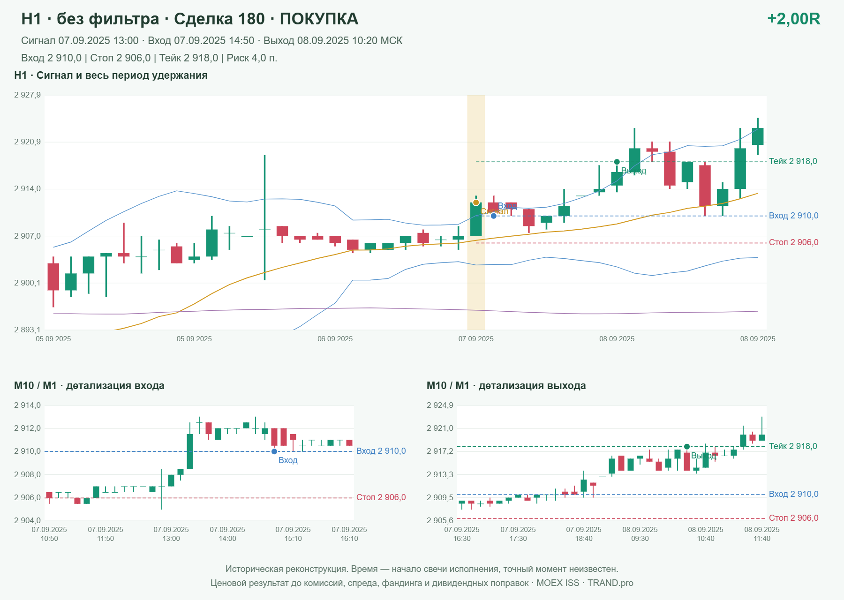
Task: Click the 2 905,6 y-axis label in exit chart
Action: (x=440, y=521)
